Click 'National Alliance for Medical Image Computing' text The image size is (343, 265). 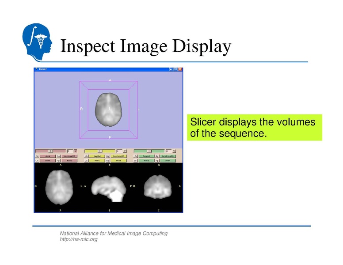114,233
